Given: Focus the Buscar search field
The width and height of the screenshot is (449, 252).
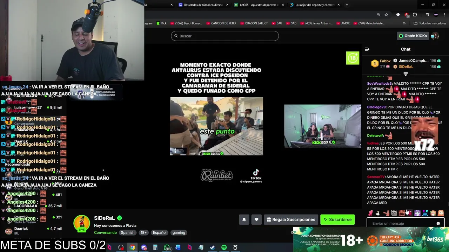Looking at the screenshot, I should [225, 36].
